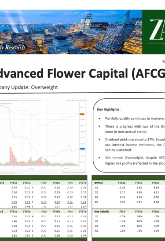Click the 86% net debt cell
Image resolution: width=165 pixels, height=241 pixels.
[157, 226]
